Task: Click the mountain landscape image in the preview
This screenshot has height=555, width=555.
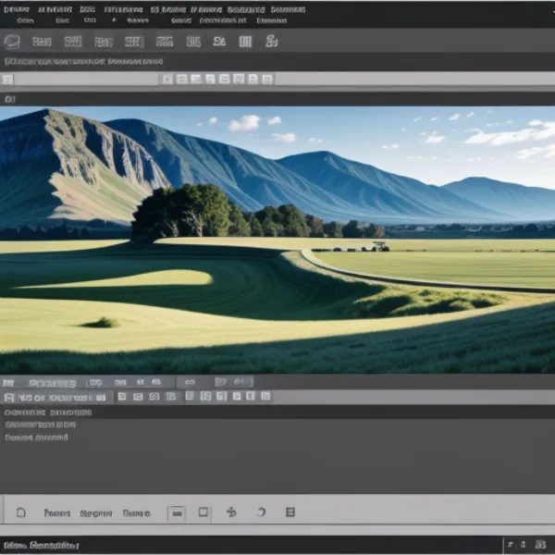Action: coord(277,240)
